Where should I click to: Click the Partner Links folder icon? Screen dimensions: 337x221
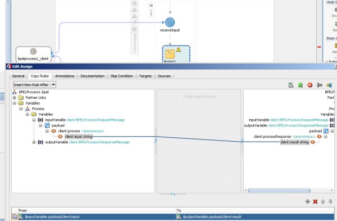coord(21,97)
